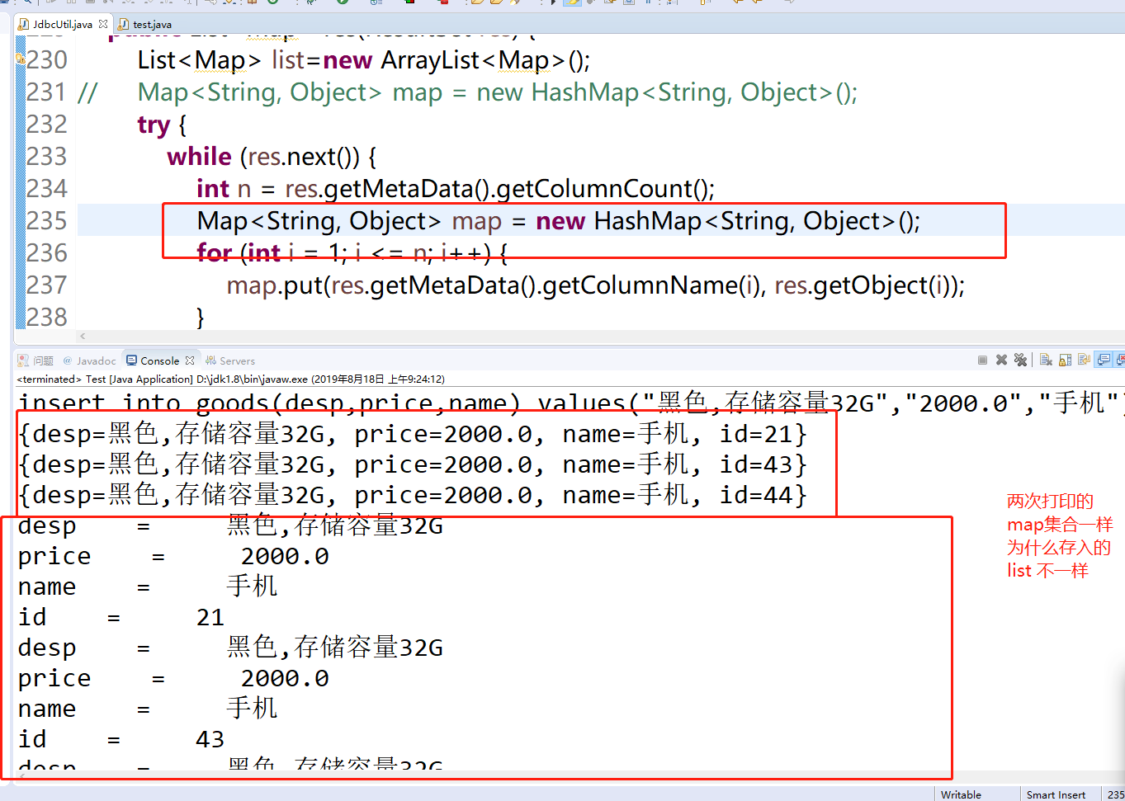Close the Console view tab

click(x=190, y=360)
